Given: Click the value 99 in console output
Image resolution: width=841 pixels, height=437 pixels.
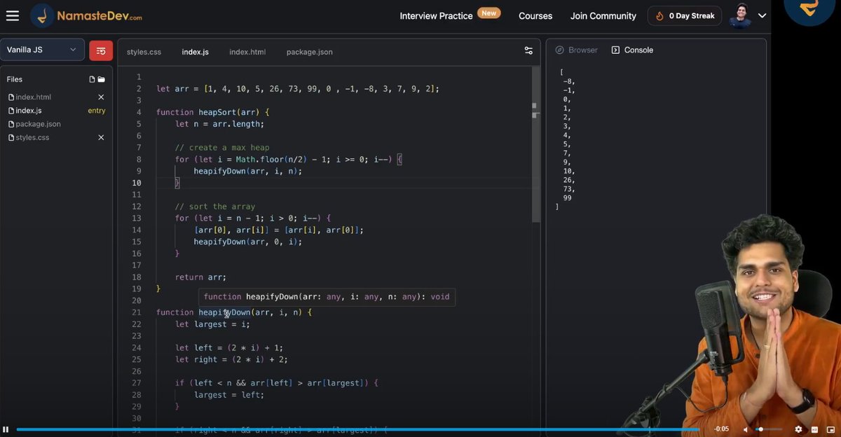Looking at the screenshot, I should pos(567,198).
